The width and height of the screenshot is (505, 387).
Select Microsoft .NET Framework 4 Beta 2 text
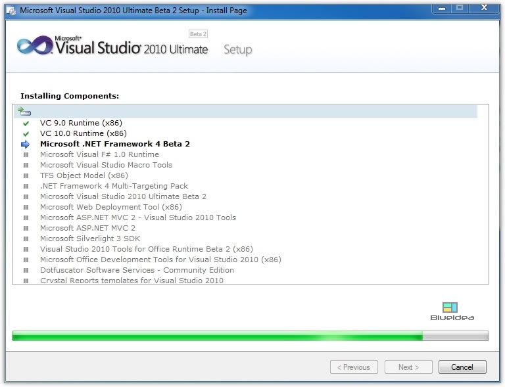(115, 144)
